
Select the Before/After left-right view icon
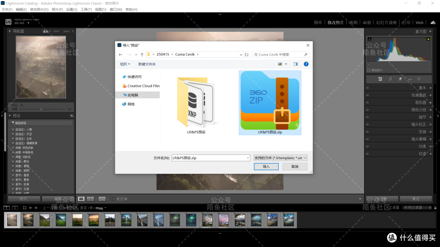(90, 199)
